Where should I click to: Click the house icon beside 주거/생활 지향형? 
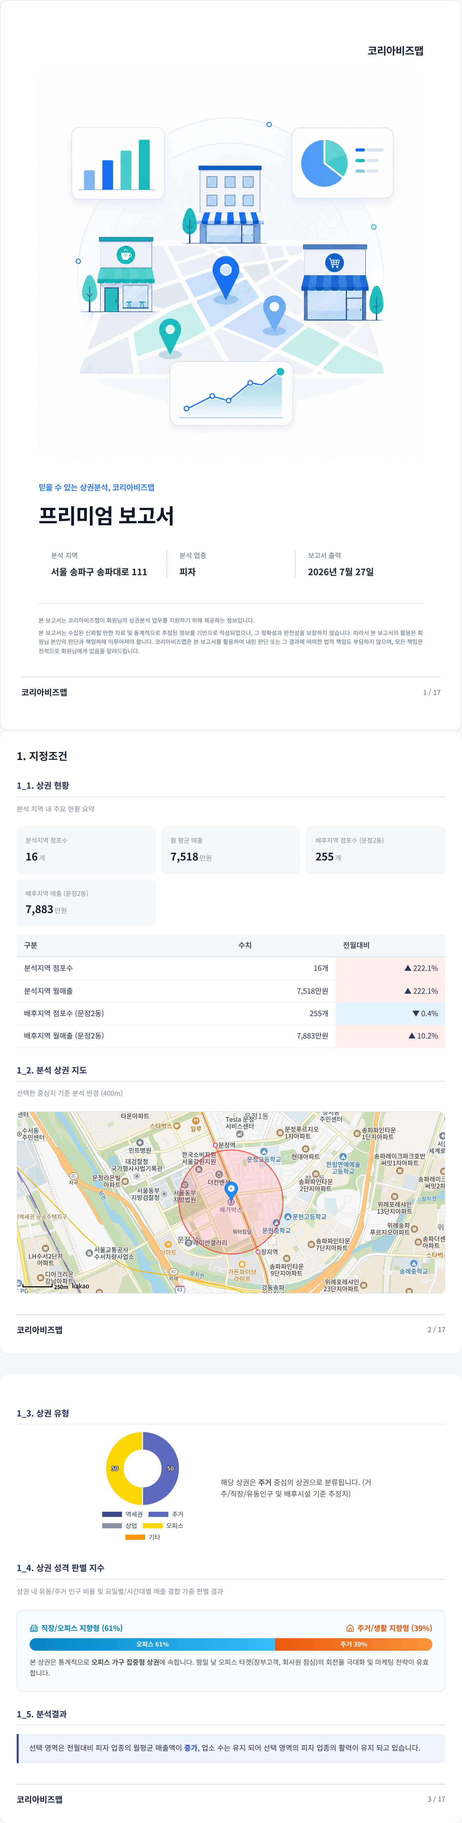click(350, 1628)
